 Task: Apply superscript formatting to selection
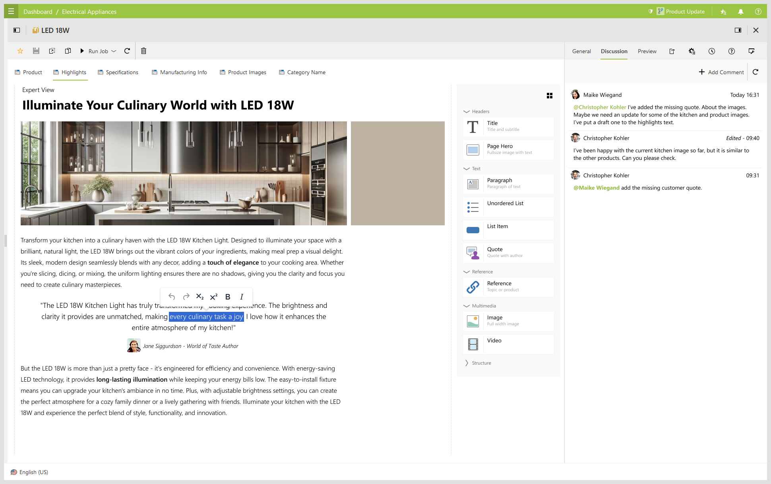[214, 297]
